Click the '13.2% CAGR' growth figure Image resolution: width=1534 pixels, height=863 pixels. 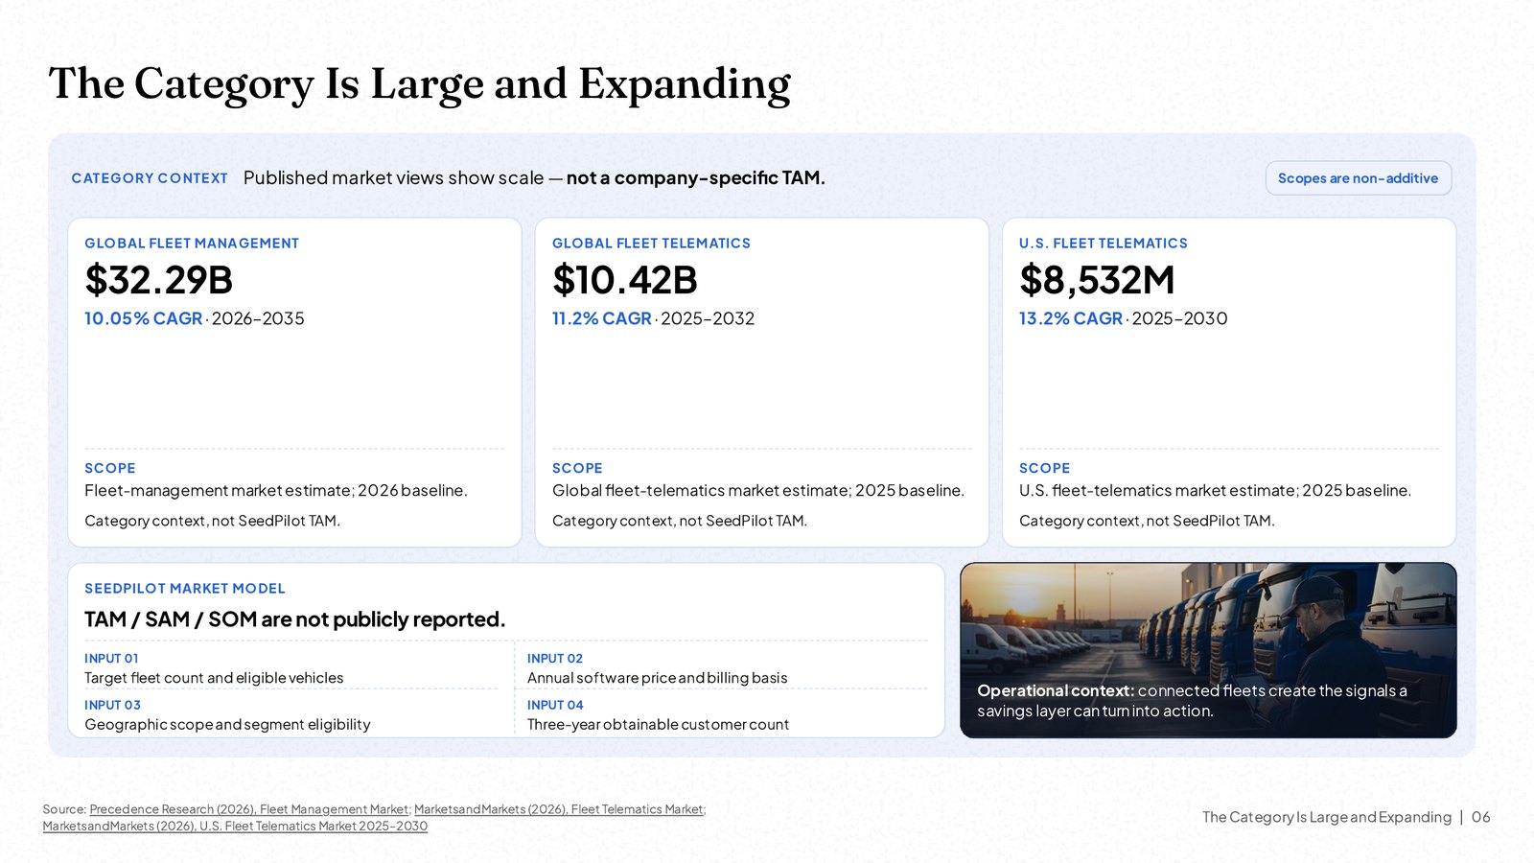click(1071, 318)
